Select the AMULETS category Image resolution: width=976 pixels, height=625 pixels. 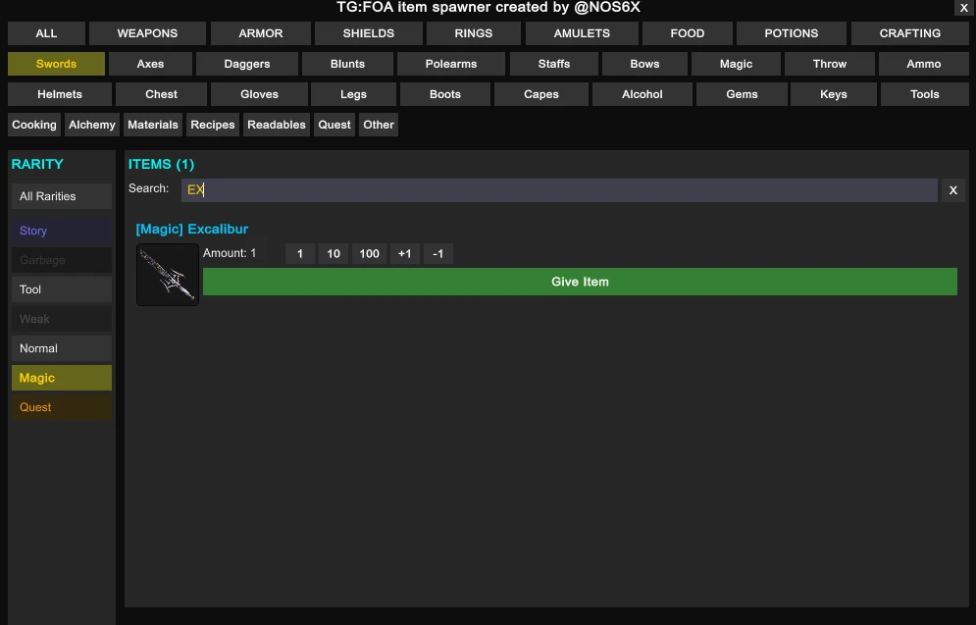click(582, 33)
